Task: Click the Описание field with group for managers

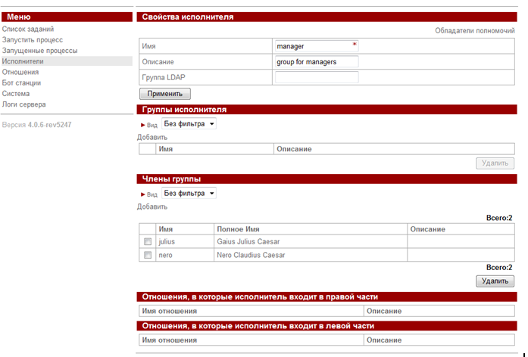Action: tap(317, 62)
